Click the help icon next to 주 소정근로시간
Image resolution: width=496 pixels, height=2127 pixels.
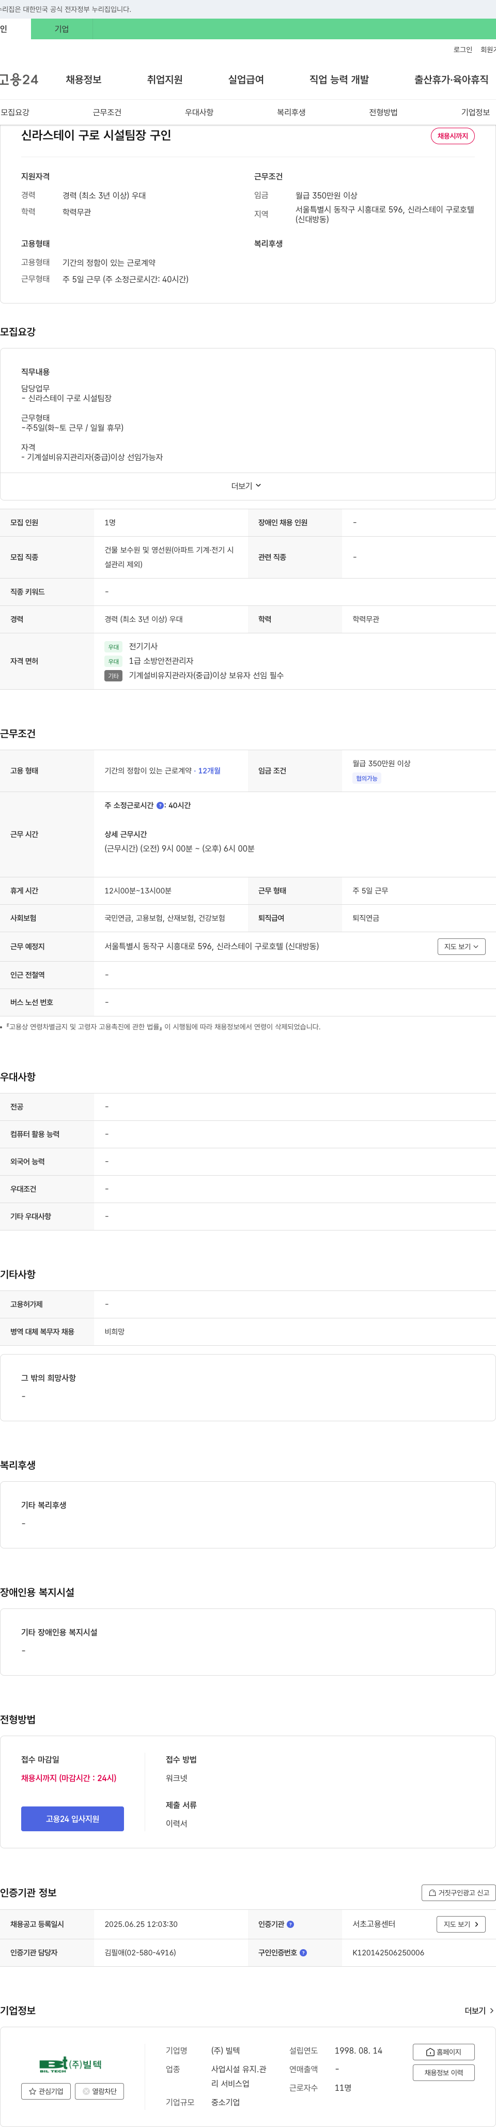(x=160, y=805)
